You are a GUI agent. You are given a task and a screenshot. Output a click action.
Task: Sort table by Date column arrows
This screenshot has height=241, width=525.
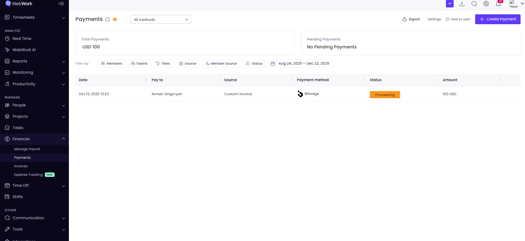[146, 80]
